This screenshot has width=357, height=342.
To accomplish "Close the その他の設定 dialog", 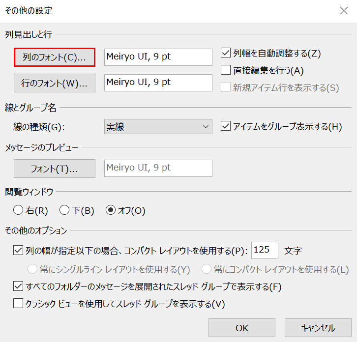I will coord(344,10).
